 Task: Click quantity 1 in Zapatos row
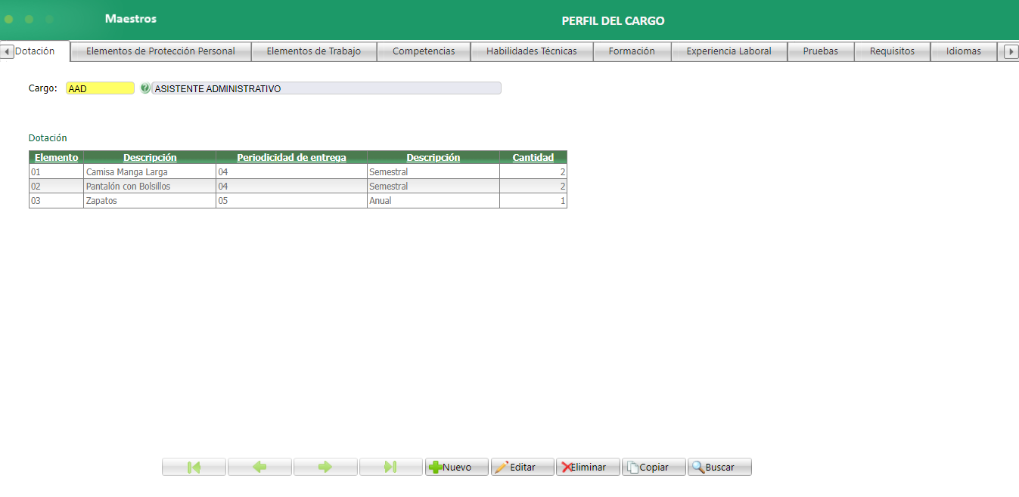point(533,201)
